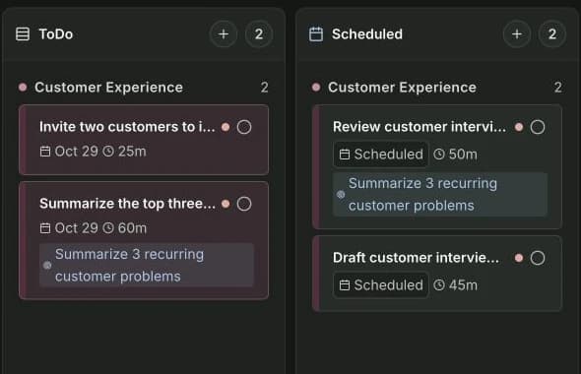Click group count 2 beside Scheduled Customer Experience
The width and height of the screenshot is (581, 374).
[x=558, y=88]
